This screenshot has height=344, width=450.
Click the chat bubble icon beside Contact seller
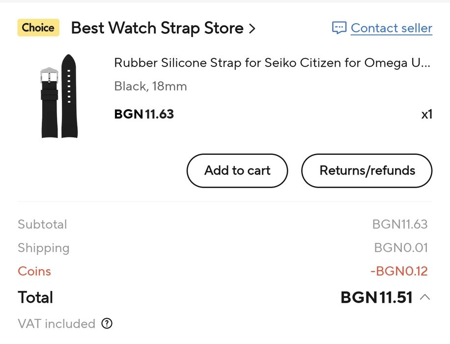(x=339, y=28)
